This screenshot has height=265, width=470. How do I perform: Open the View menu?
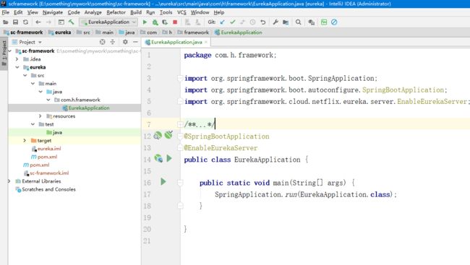tap(33, 12)
